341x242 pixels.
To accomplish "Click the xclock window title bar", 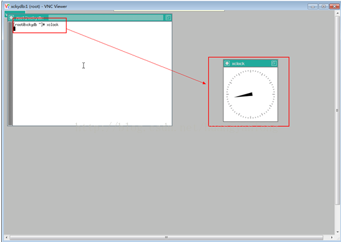I will coord(251,63).
